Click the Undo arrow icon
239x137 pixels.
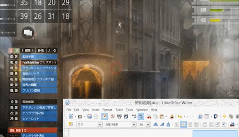(180, 116)
